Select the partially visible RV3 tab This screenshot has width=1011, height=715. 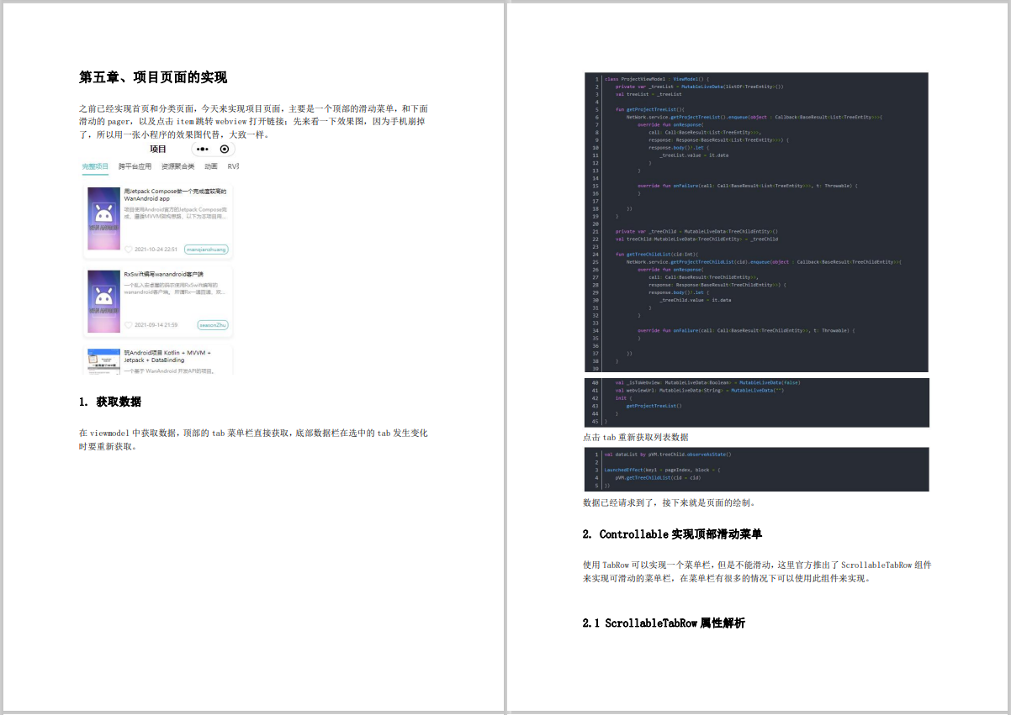click(x=233, y=166)
